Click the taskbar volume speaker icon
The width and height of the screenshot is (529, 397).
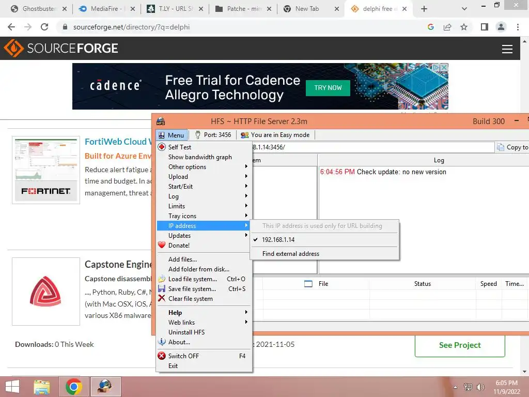click(x=480, y=387)
